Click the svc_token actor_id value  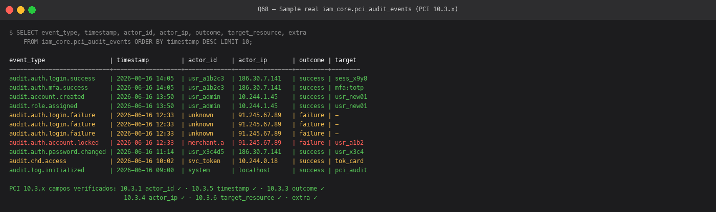(x=204, y=161)
